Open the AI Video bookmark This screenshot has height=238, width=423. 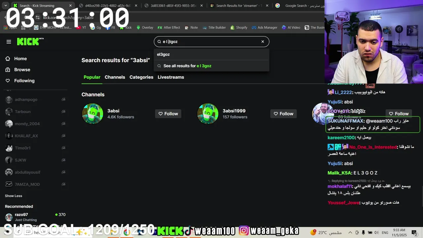(x=291, y=27)
